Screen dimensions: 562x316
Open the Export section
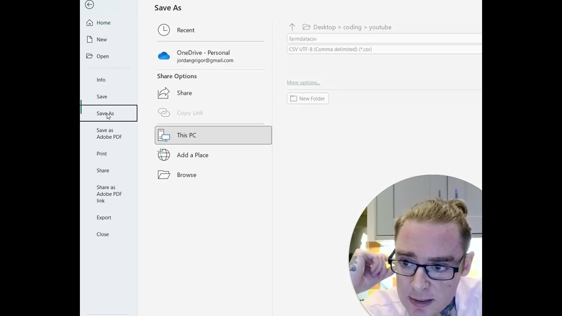pyautogui.click(x=104, y=218)
